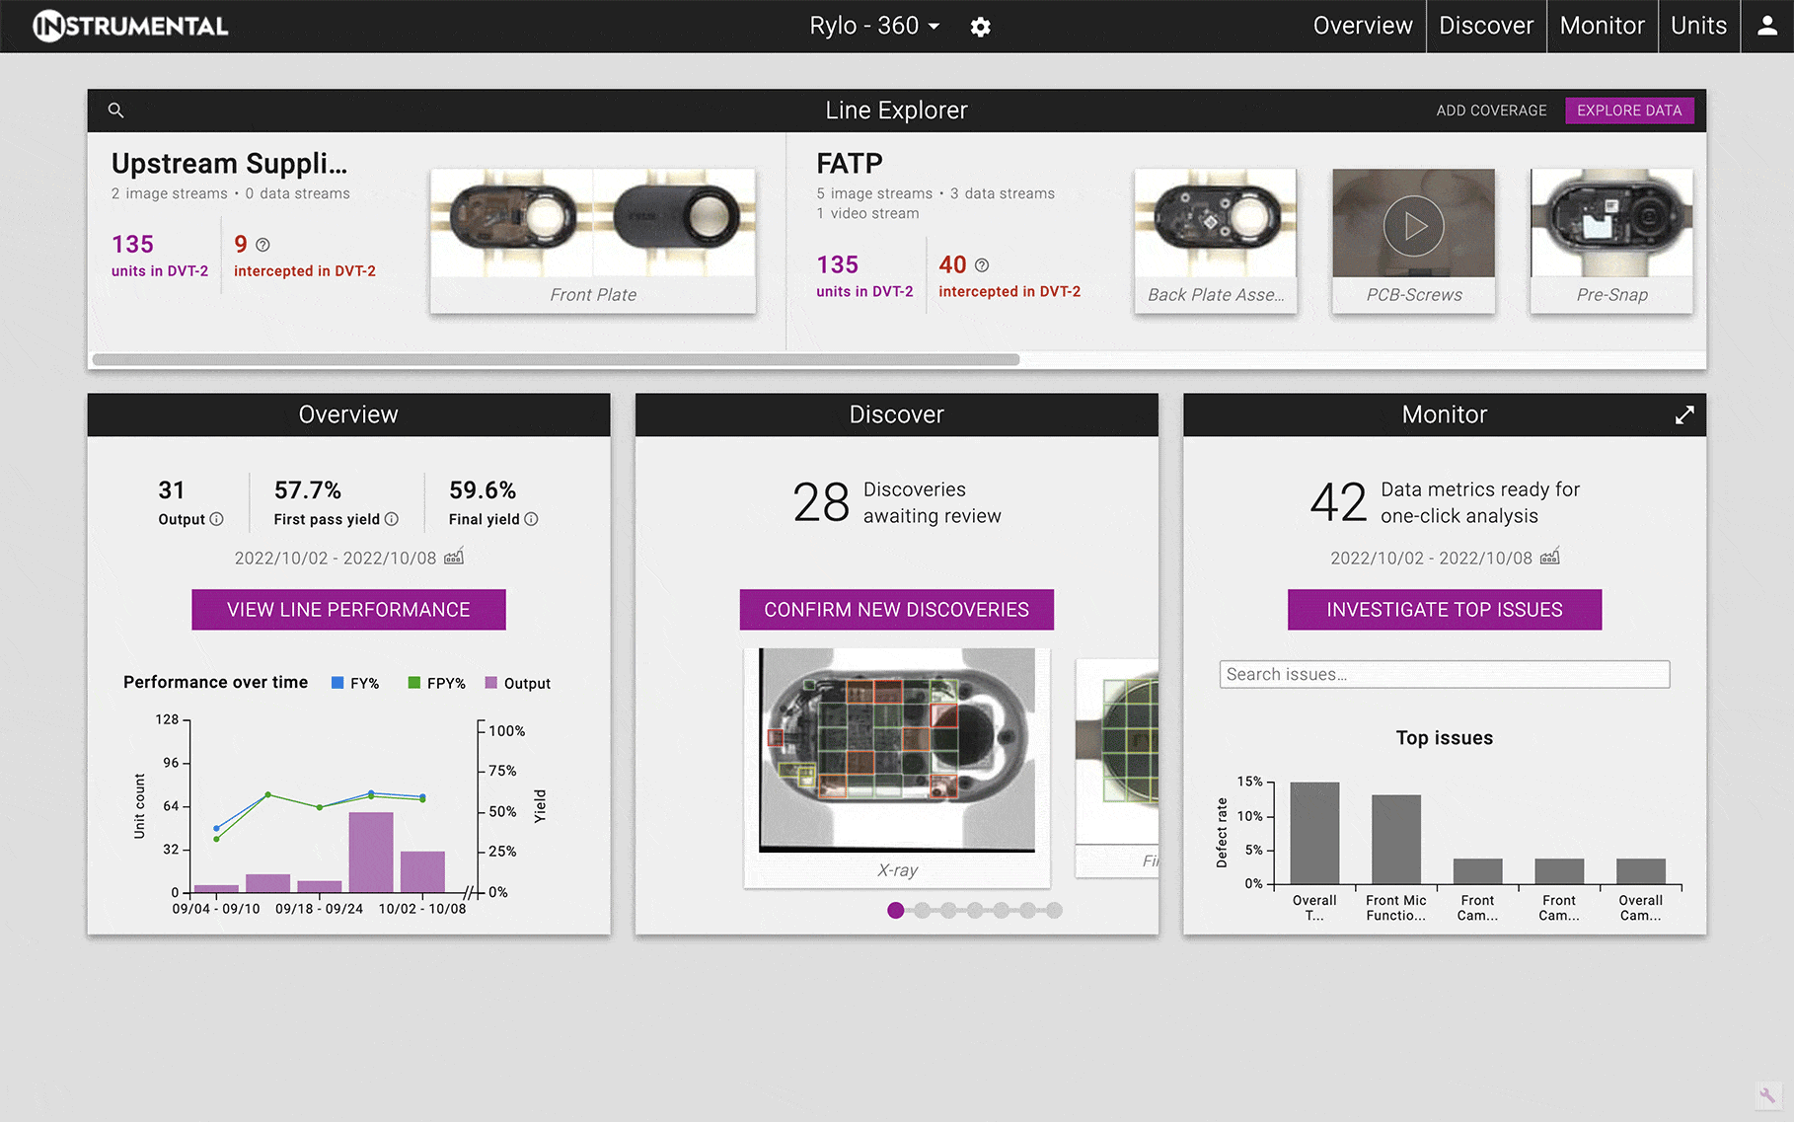This screenshot has width=1794, height=1122.
Task: Click the settings gear icon
Action: coord(980,27)
